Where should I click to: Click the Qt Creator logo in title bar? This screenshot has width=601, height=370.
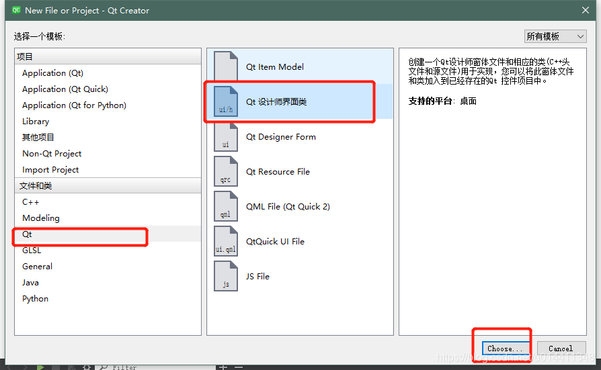click(16, 10)
